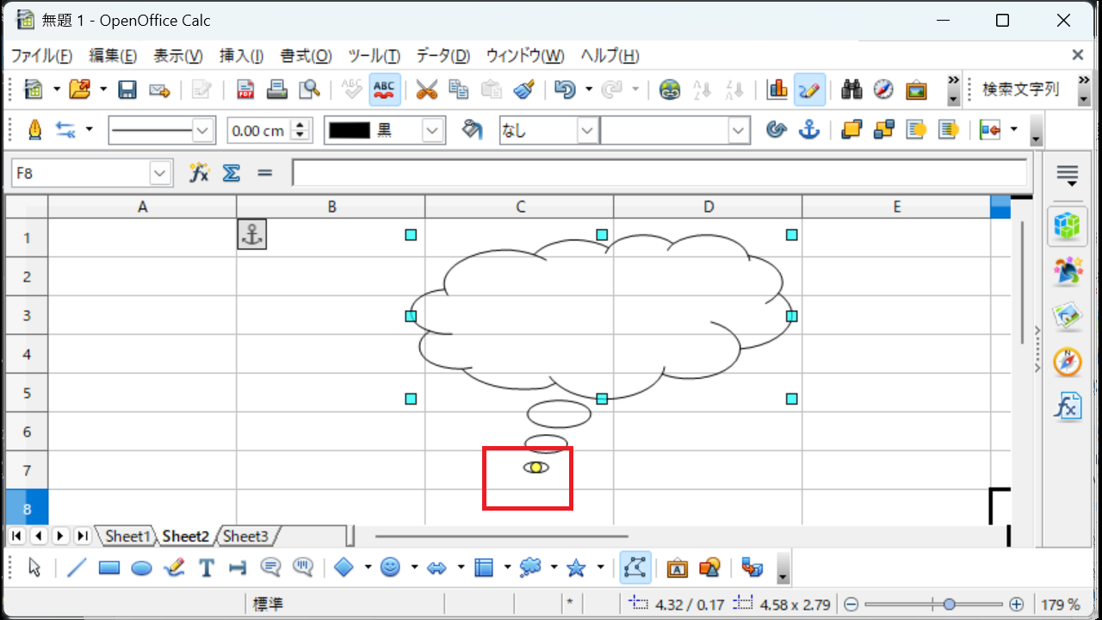The image size is (1102, 620).
Task: Open Gallery icon in standard toolbar
Action: 916,89
